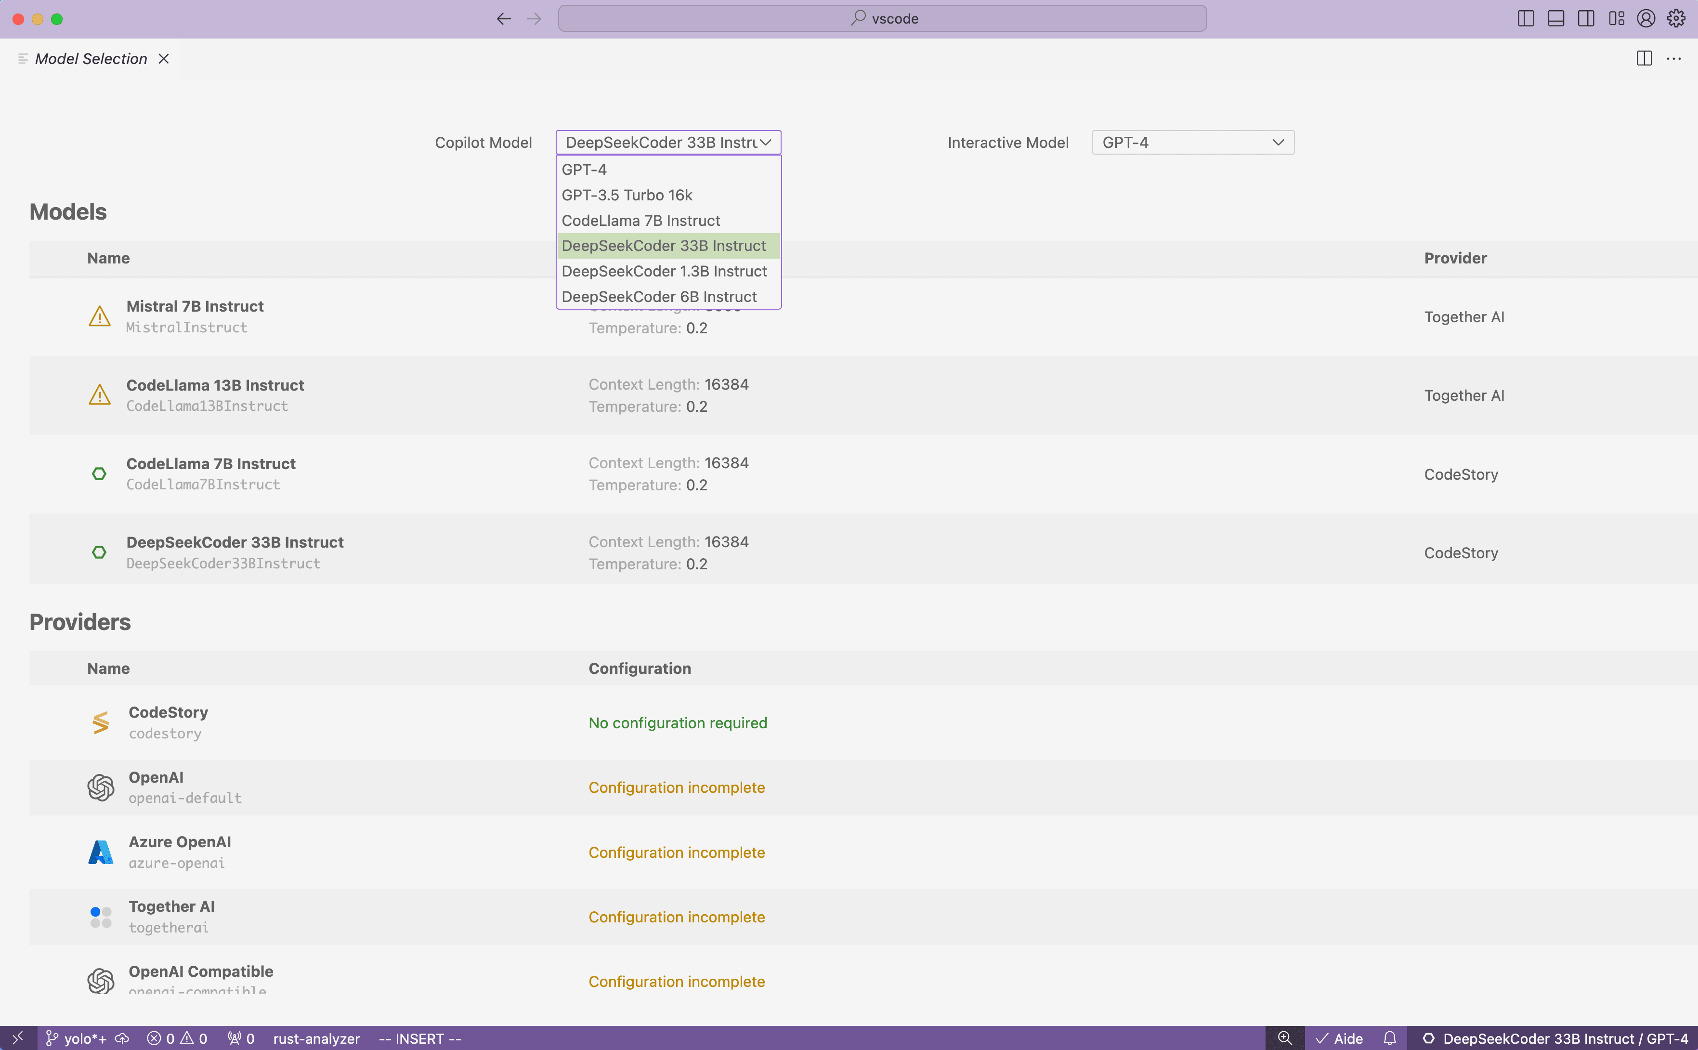Open the Manage settings gear
The image size is (1698, 1050).
pyautogui.click(x=1676, y=19)
